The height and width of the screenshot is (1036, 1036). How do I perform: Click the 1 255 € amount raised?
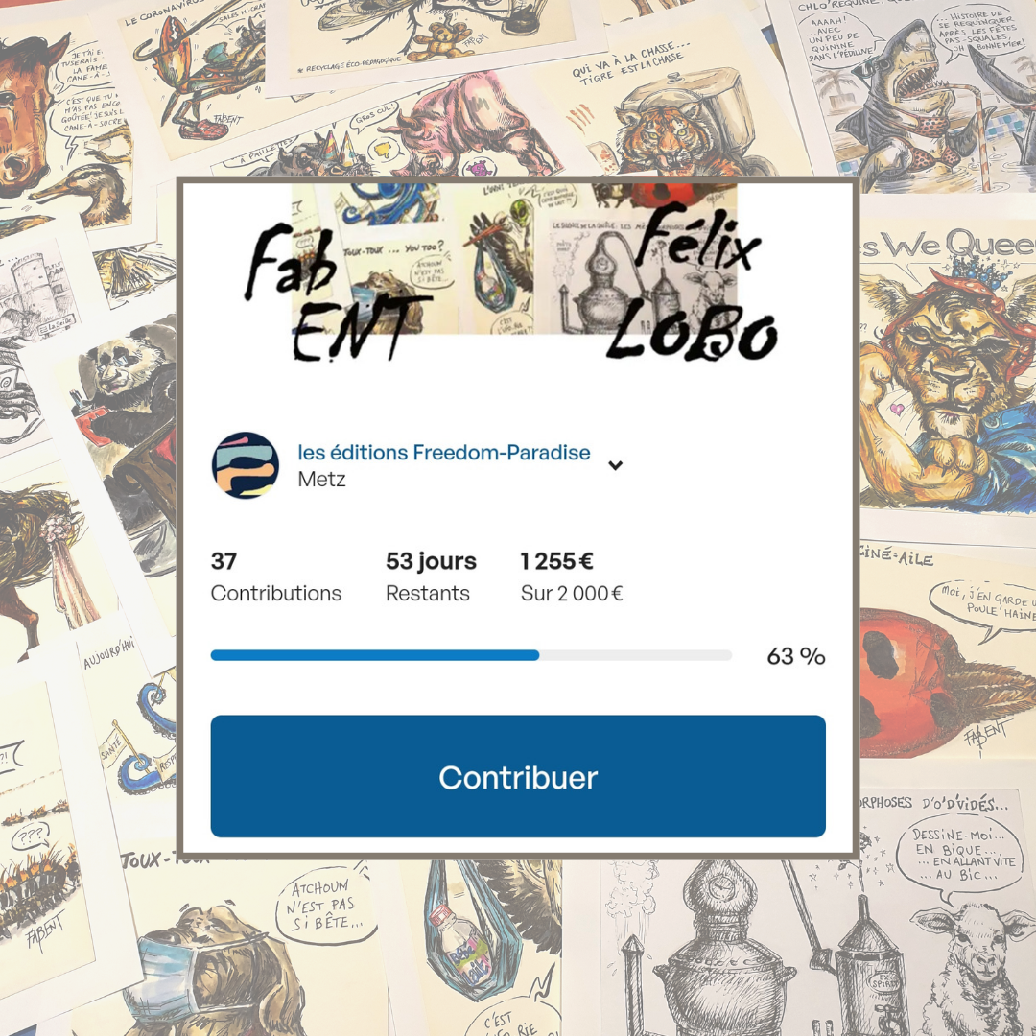pos(556,561)
